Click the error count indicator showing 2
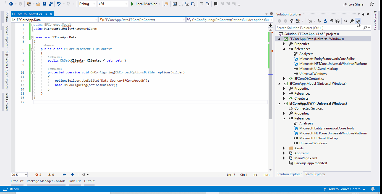This screenshot has width=382, height=194. point(38,175)
